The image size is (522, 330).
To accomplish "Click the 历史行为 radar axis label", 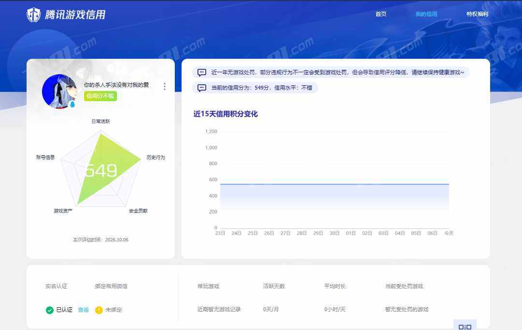I will pos(156,158).
